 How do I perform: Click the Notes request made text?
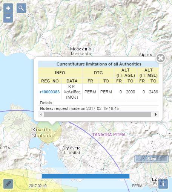[x=80, y=108]
